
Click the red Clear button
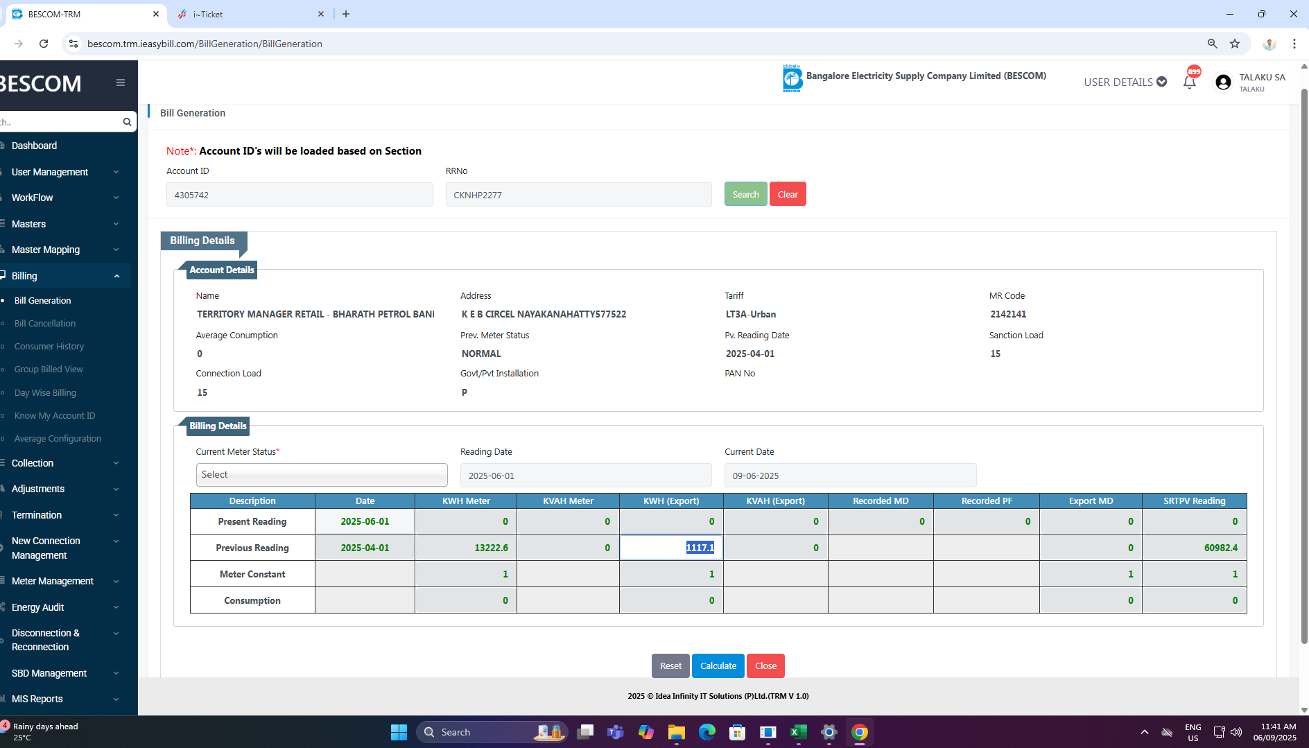click(788, 194)
